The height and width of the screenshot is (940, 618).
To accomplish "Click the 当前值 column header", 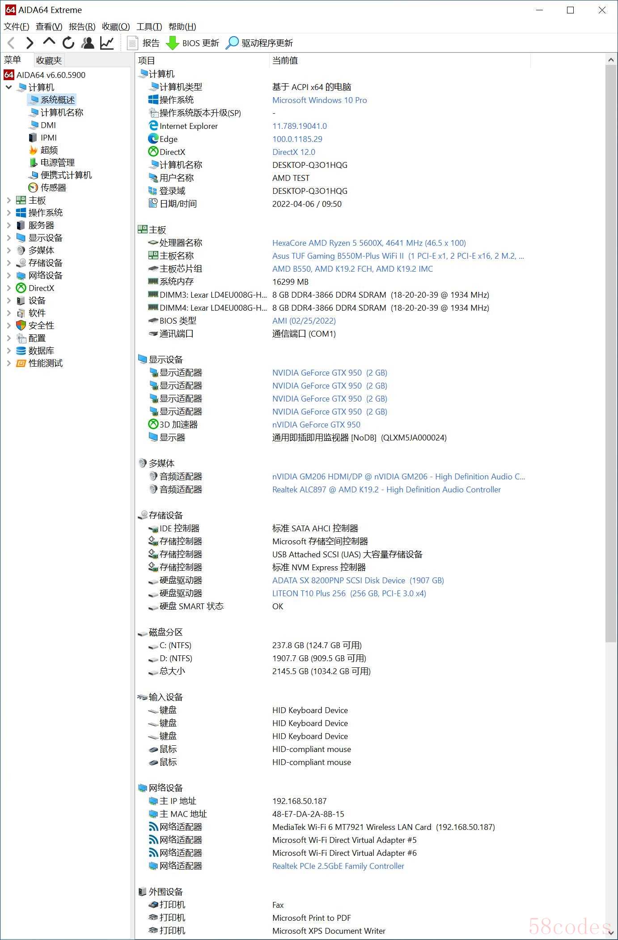I will point(400,60).
